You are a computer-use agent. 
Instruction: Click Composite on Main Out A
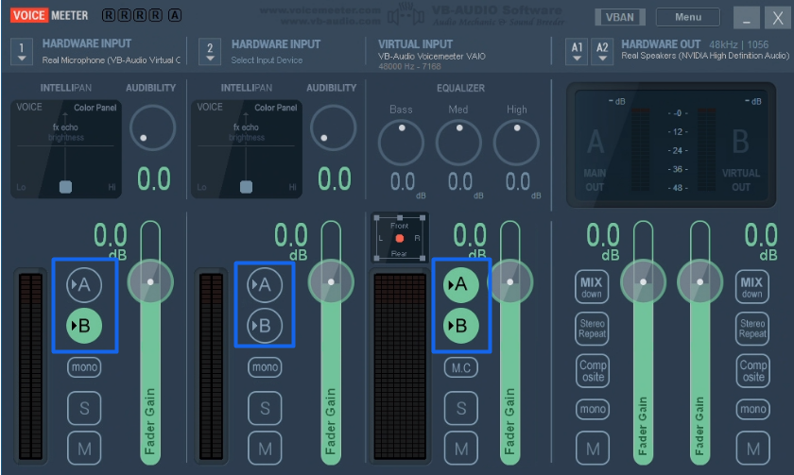(593, 371)
